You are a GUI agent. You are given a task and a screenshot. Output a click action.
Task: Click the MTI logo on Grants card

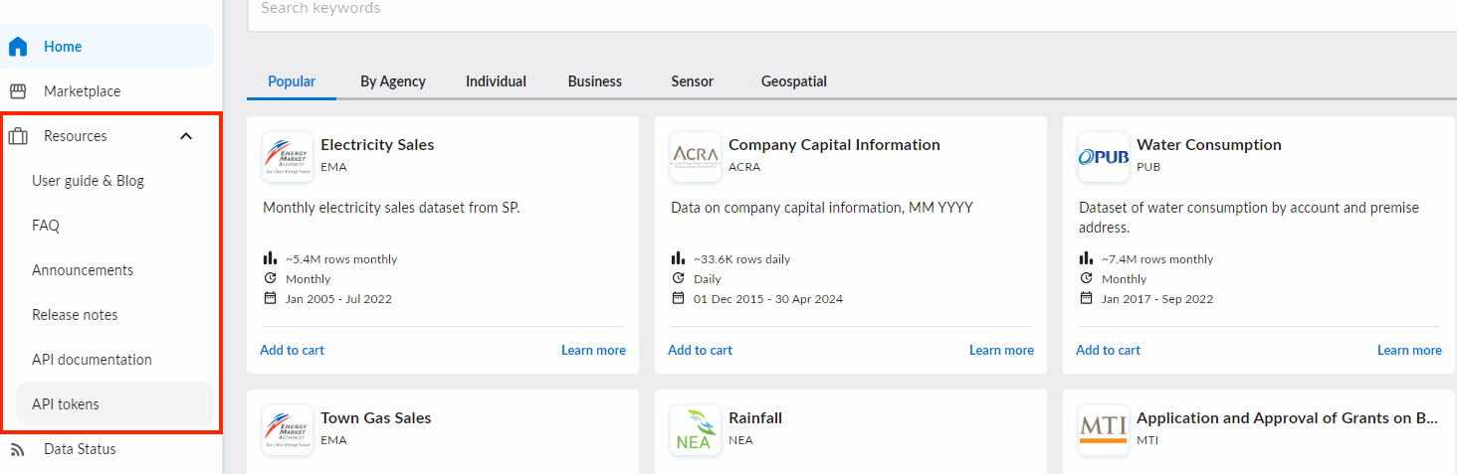1104,430
